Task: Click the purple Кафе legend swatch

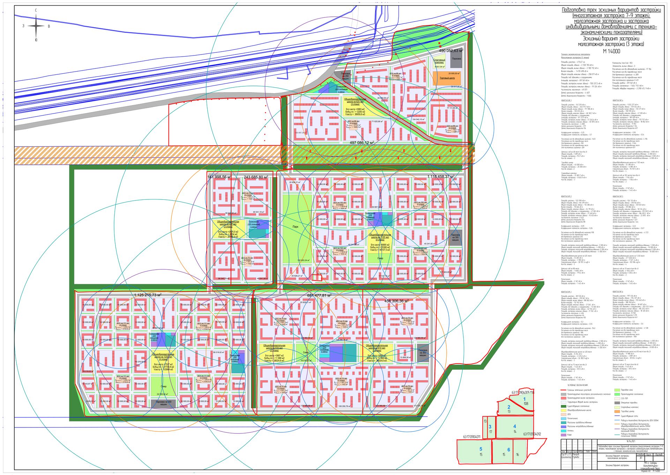Action: tap(564, 435)
